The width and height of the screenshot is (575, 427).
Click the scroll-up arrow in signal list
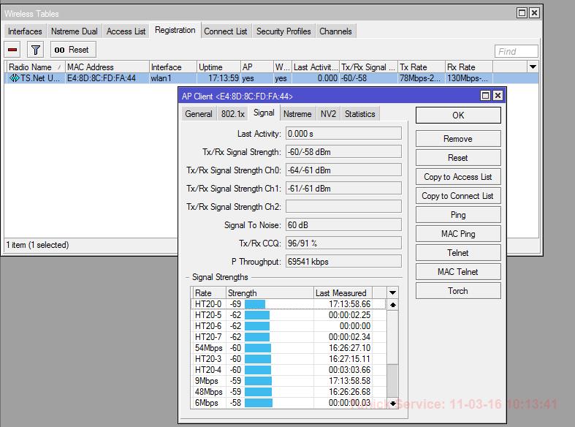coord(393,305)
